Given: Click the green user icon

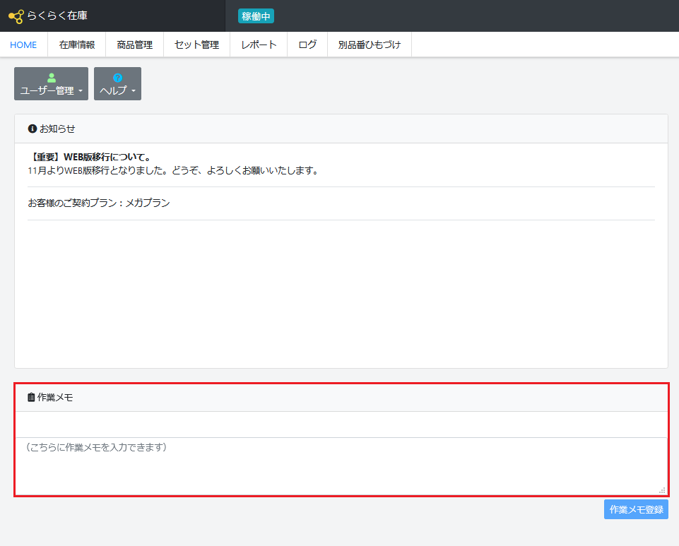Looking at the screenshot, I should pos(52,78).
